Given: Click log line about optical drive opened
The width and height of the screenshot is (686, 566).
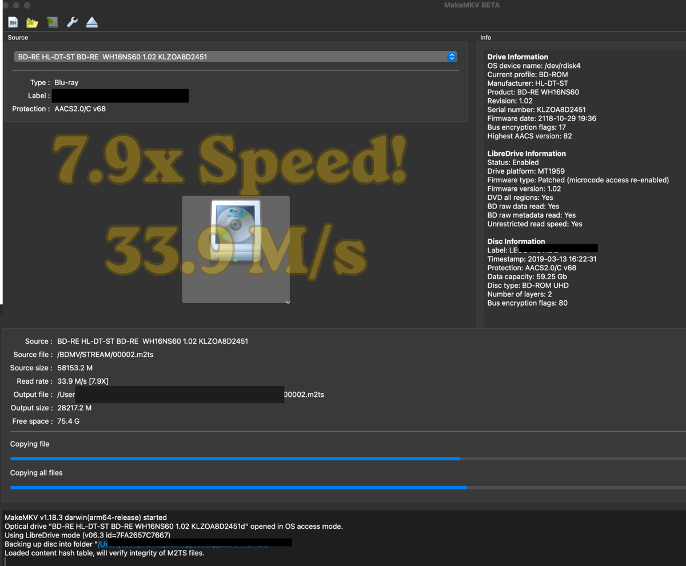Looking at the screenshot, I should (x=174, y=527).
